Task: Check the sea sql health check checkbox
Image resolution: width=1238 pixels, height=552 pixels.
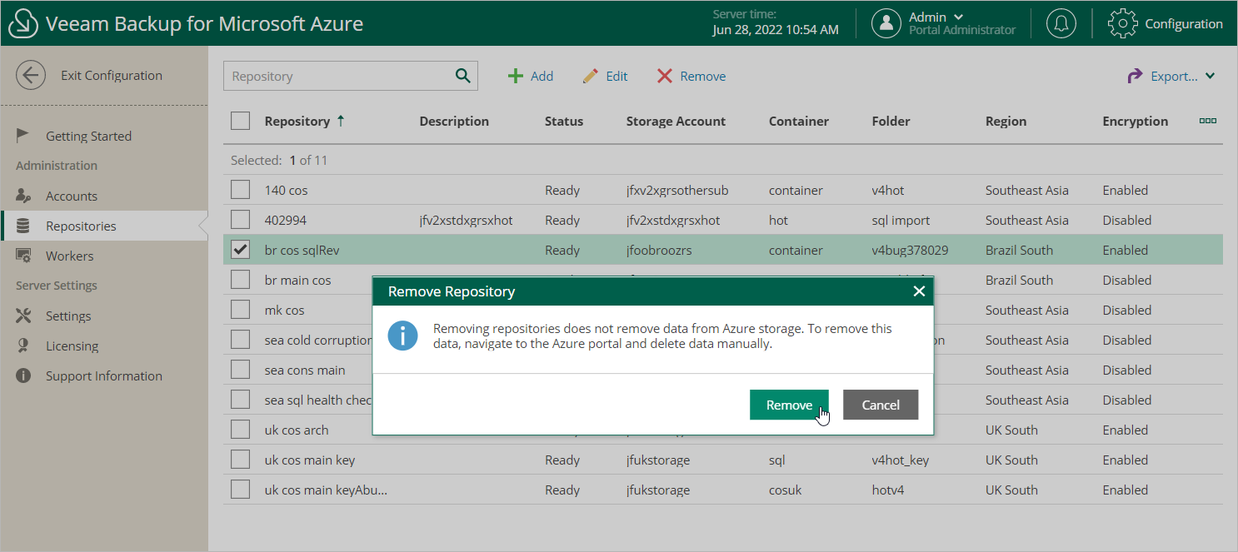Action: pyautogui.click(x=241, y=400)
